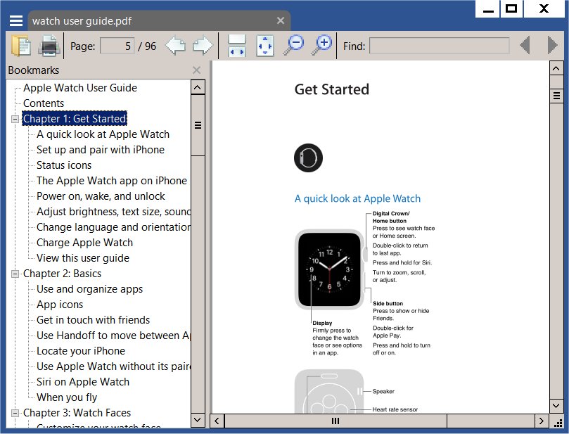Open When you fly bookmark

coord(67,397)
